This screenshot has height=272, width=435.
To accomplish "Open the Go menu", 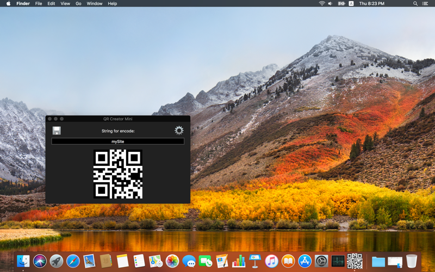I will click(78, 4).
